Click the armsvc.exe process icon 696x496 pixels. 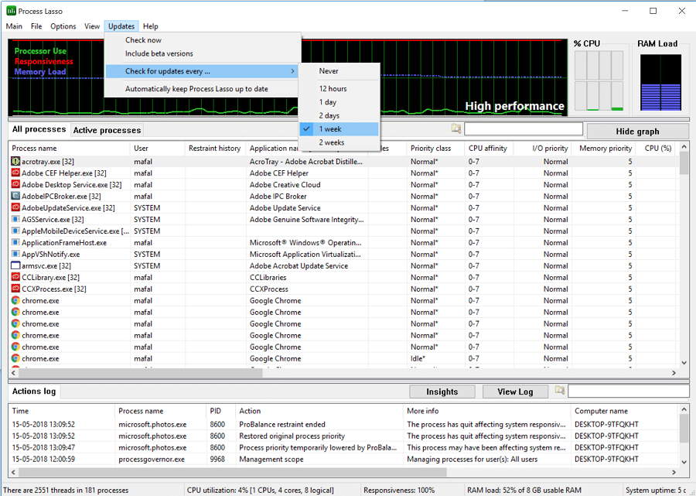[15, 265]
